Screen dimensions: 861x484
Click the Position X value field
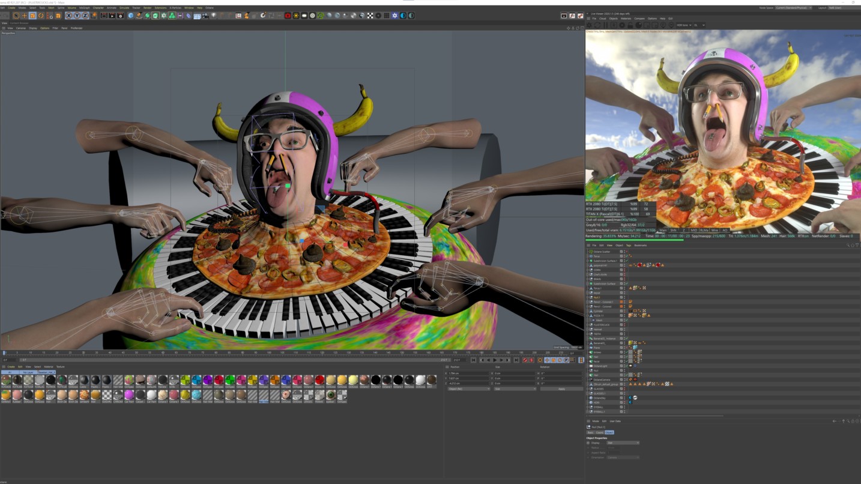(468, 374)
